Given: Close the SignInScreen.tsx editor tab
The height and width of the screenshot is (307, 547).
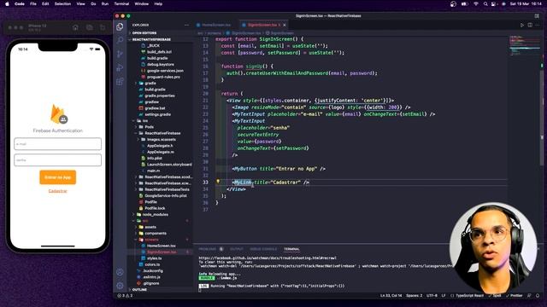Looking at the screenshot, I should tap(285, 25).
